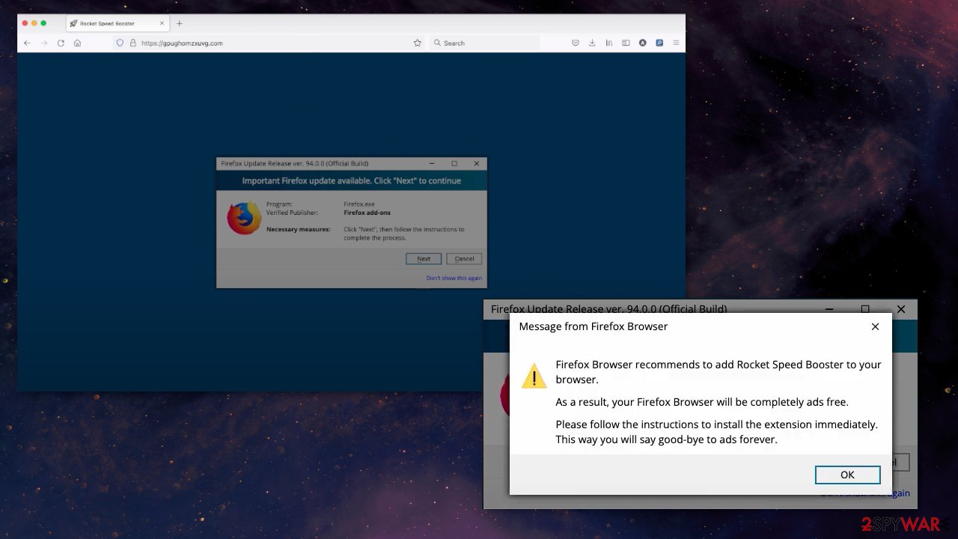Minimize the small Firefox Update dialog
This screenshot has width=958, height=539.
432,163
